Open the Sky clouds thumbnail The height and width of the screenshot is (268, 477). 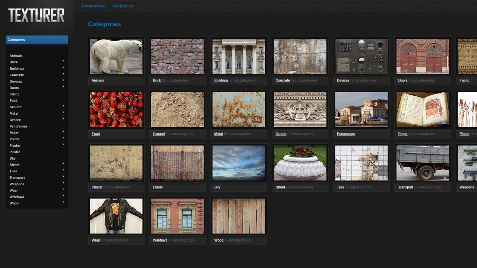click(x=239, y=163)
